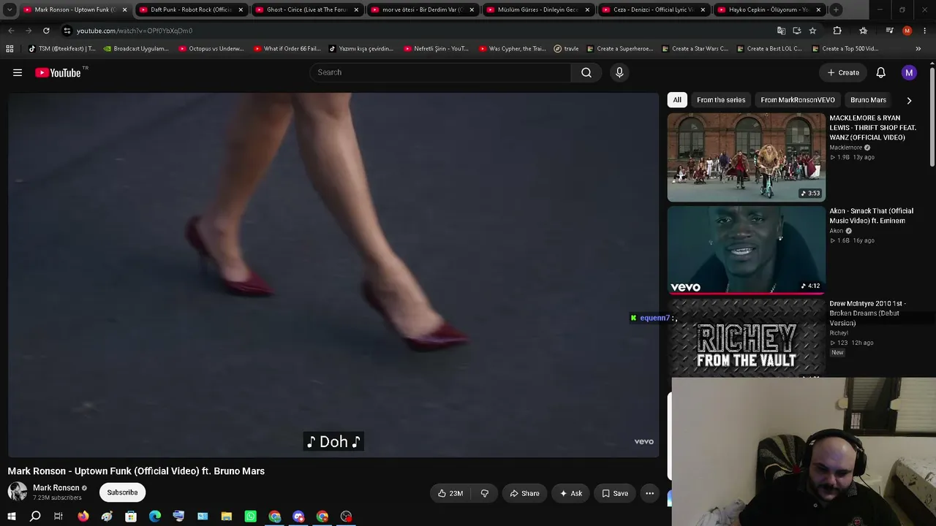
Task: Select the Bruno Mars filter chip
Action: click(x=869, y=100)
